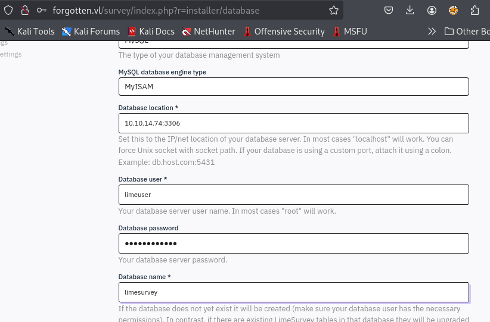Open the extensions puzzle-piece icon
Image resolution: width=490 pixels, height=322 pixels.
(475, 10)
